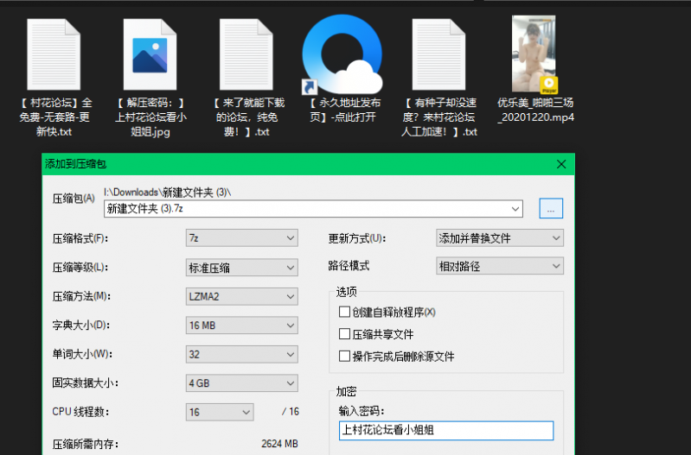Close the 添加到压缩包 dialog
This screenshot has width=691, height=455.
coord(562,163)
